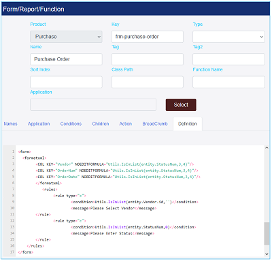Switch to the Application tab

[x=39, y=124]
